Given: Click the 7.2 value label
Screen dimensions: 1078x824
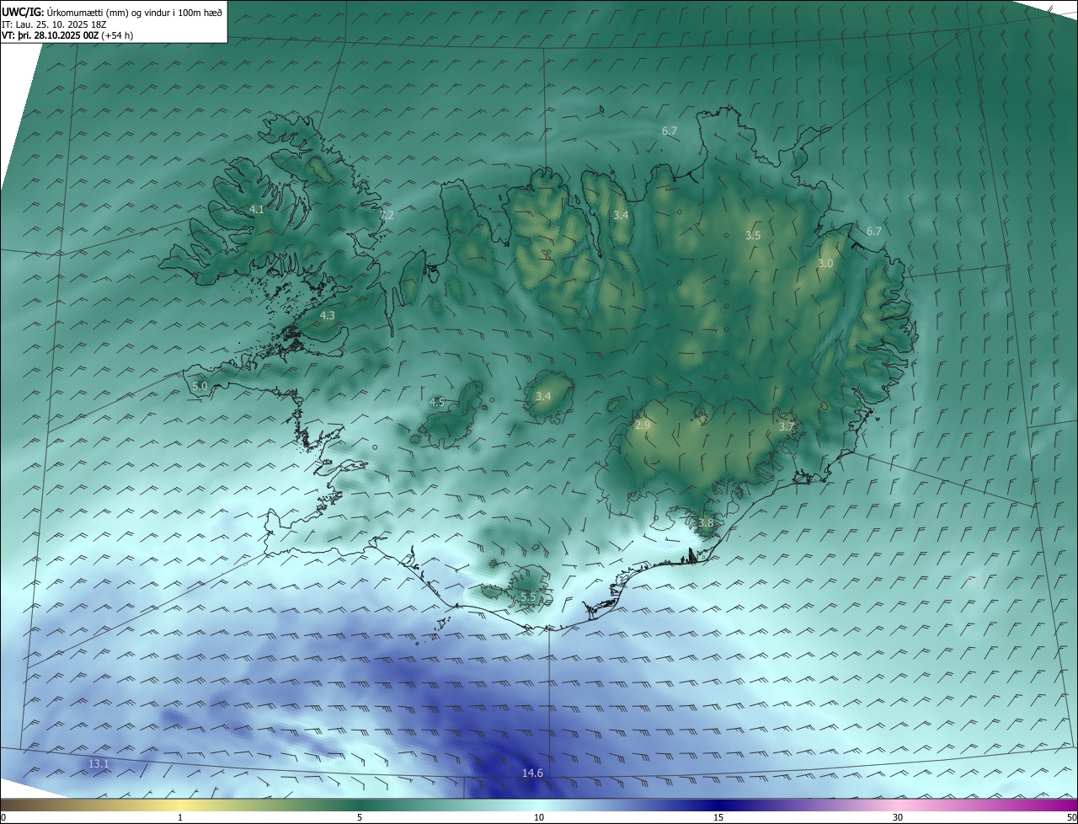Looking at the screenshot, I should click(387, 216).
